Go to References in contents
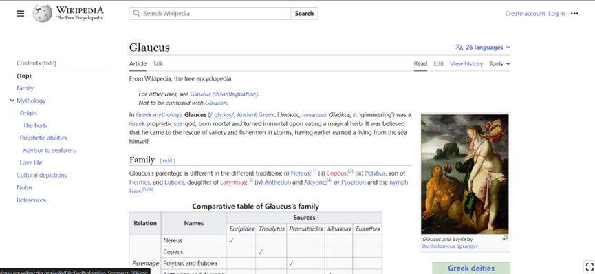Image resolution: width=595 pixels, height=274 pixels. click(31, 200)
